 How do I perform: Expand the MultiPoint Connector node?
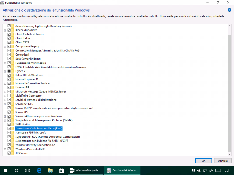[5, 96]
